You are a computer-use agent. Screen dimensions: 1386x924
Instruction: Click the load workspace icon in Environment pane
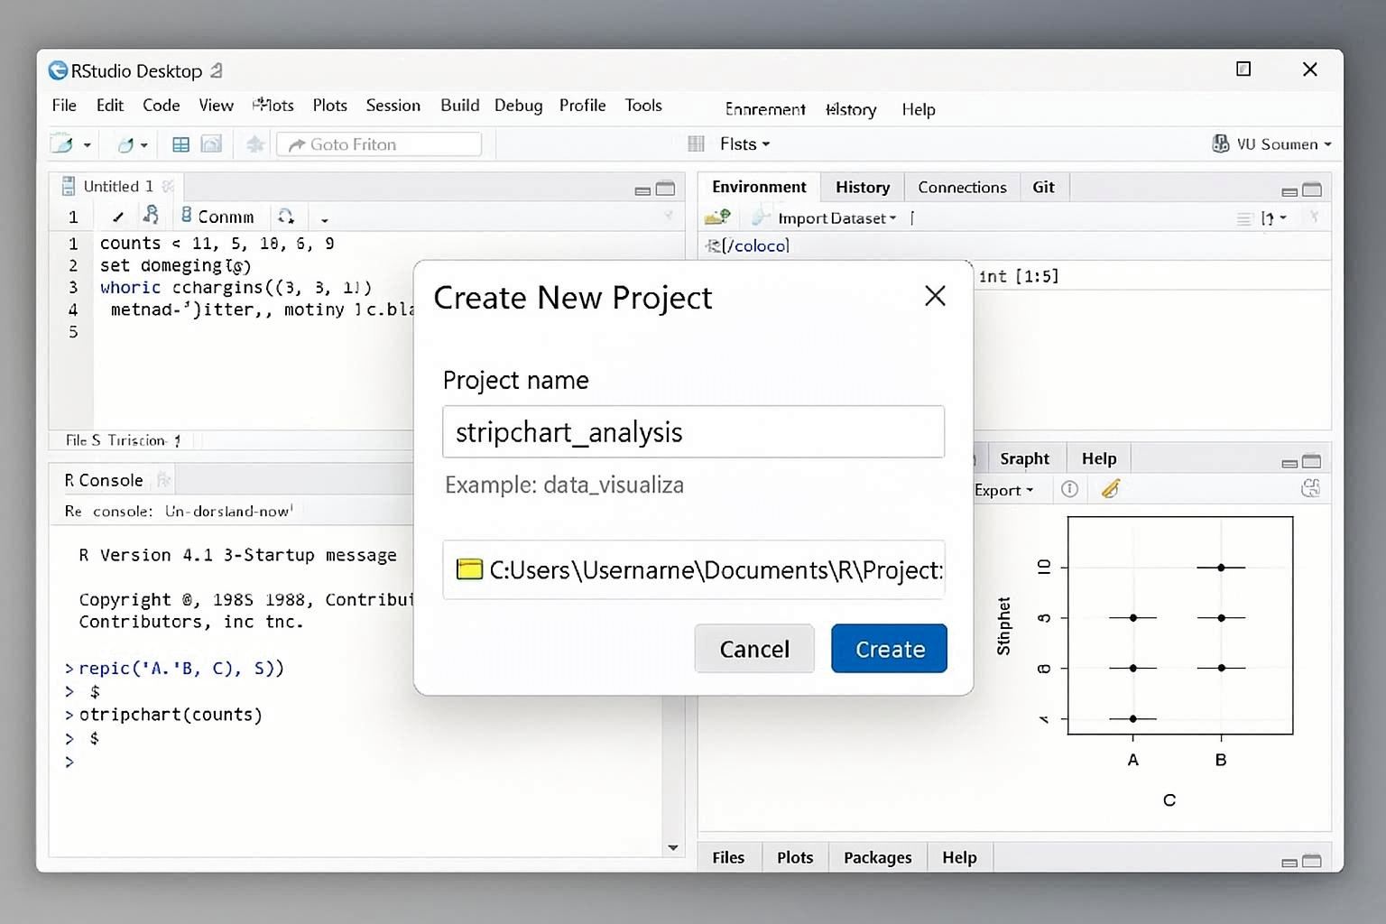click(717, 217)
